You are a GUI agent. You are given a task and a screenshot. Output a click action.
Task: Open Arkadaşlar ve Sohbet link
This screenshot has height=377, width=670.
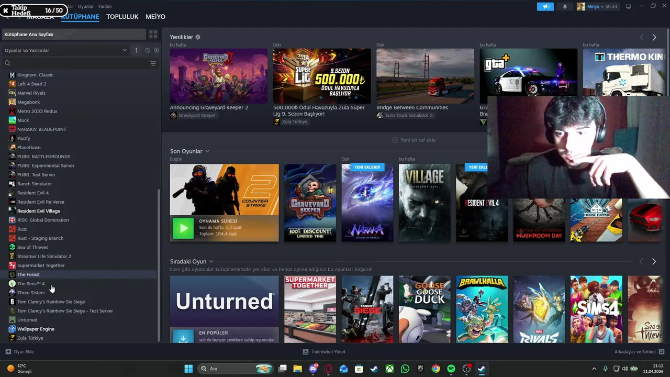point(639,352)
